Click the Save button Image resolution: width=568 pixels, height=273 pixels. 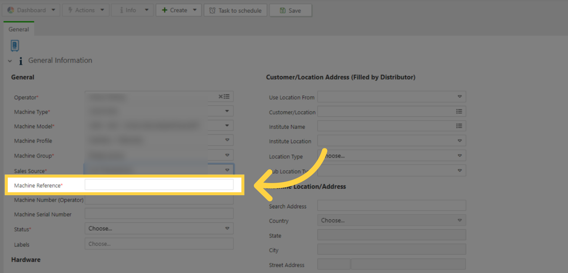(x=291, y=10)
